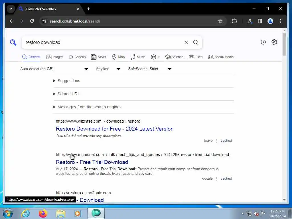This screenshot has width=292, height=219.
Task: Open Restoro Download for Free result
Action: [115, 129]
